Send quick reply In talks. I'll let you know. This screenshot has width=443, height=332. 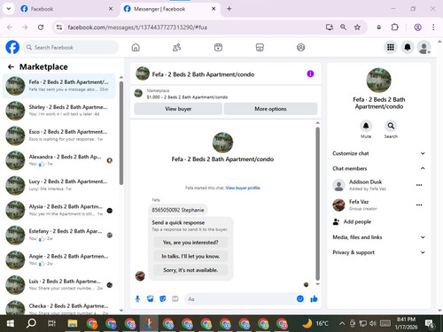pyautogui.click(x=190, y=256)
